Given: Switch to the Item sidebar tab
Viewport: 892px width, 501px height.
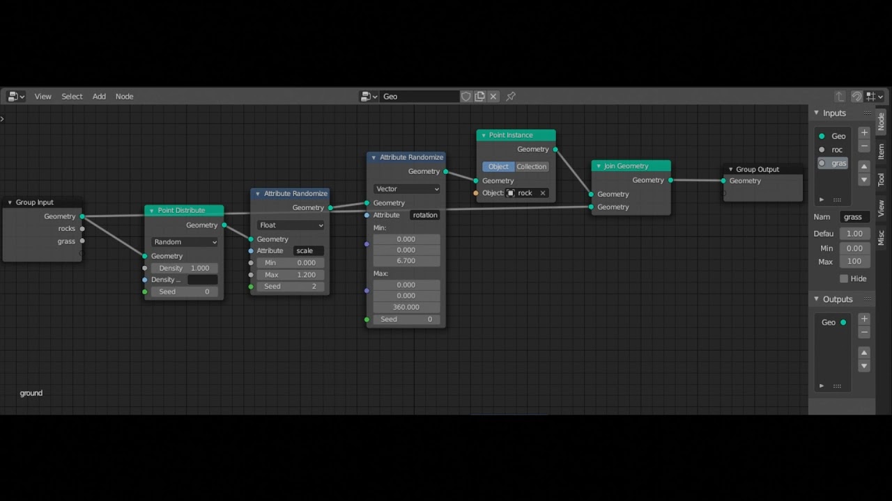Looking at the screenshot, I should [881, 151].
